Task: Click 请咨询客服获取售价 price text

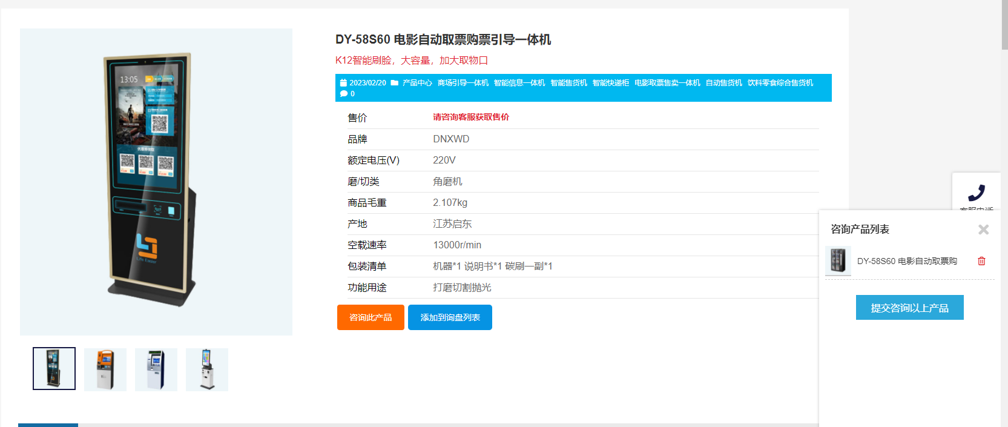Action: click(471, 118)
